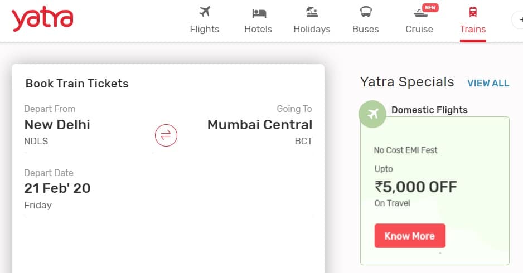
Task: Click the green Domestic Flights airplane badge
Action: pos(372,114)
